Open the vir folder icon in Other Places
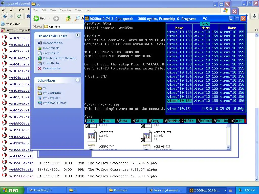This screenshot has height=194, width=259. pyautogui.click(x=40, y=88)
